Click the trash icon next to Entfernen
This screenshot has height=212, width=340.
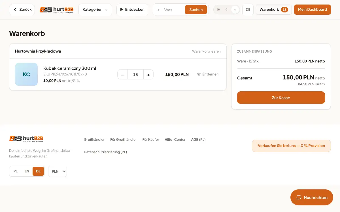[x=199, y=74]
